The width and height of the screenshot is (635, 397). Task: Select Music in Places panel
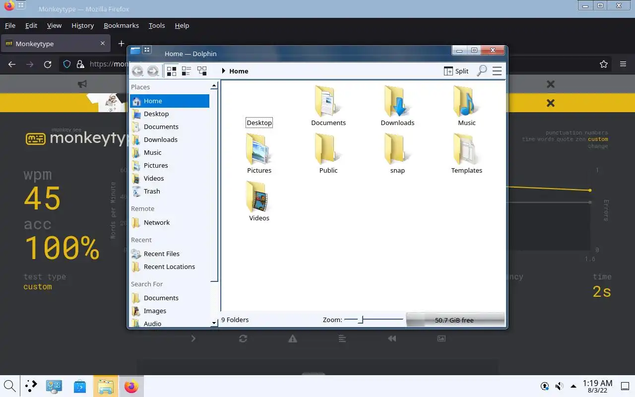(x=170, y=152)
